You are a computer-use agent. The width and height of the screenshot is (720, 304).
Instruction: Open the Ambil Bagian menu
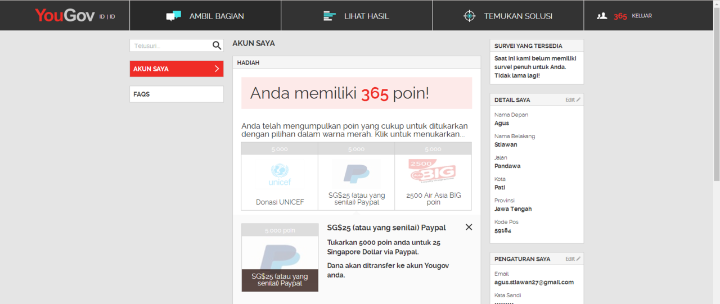coord(205,16)
